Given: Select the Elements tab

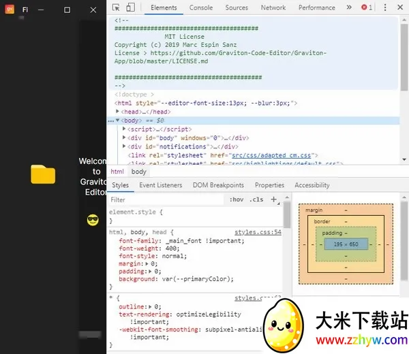Looking at the screenshot, I should [164, 7].
